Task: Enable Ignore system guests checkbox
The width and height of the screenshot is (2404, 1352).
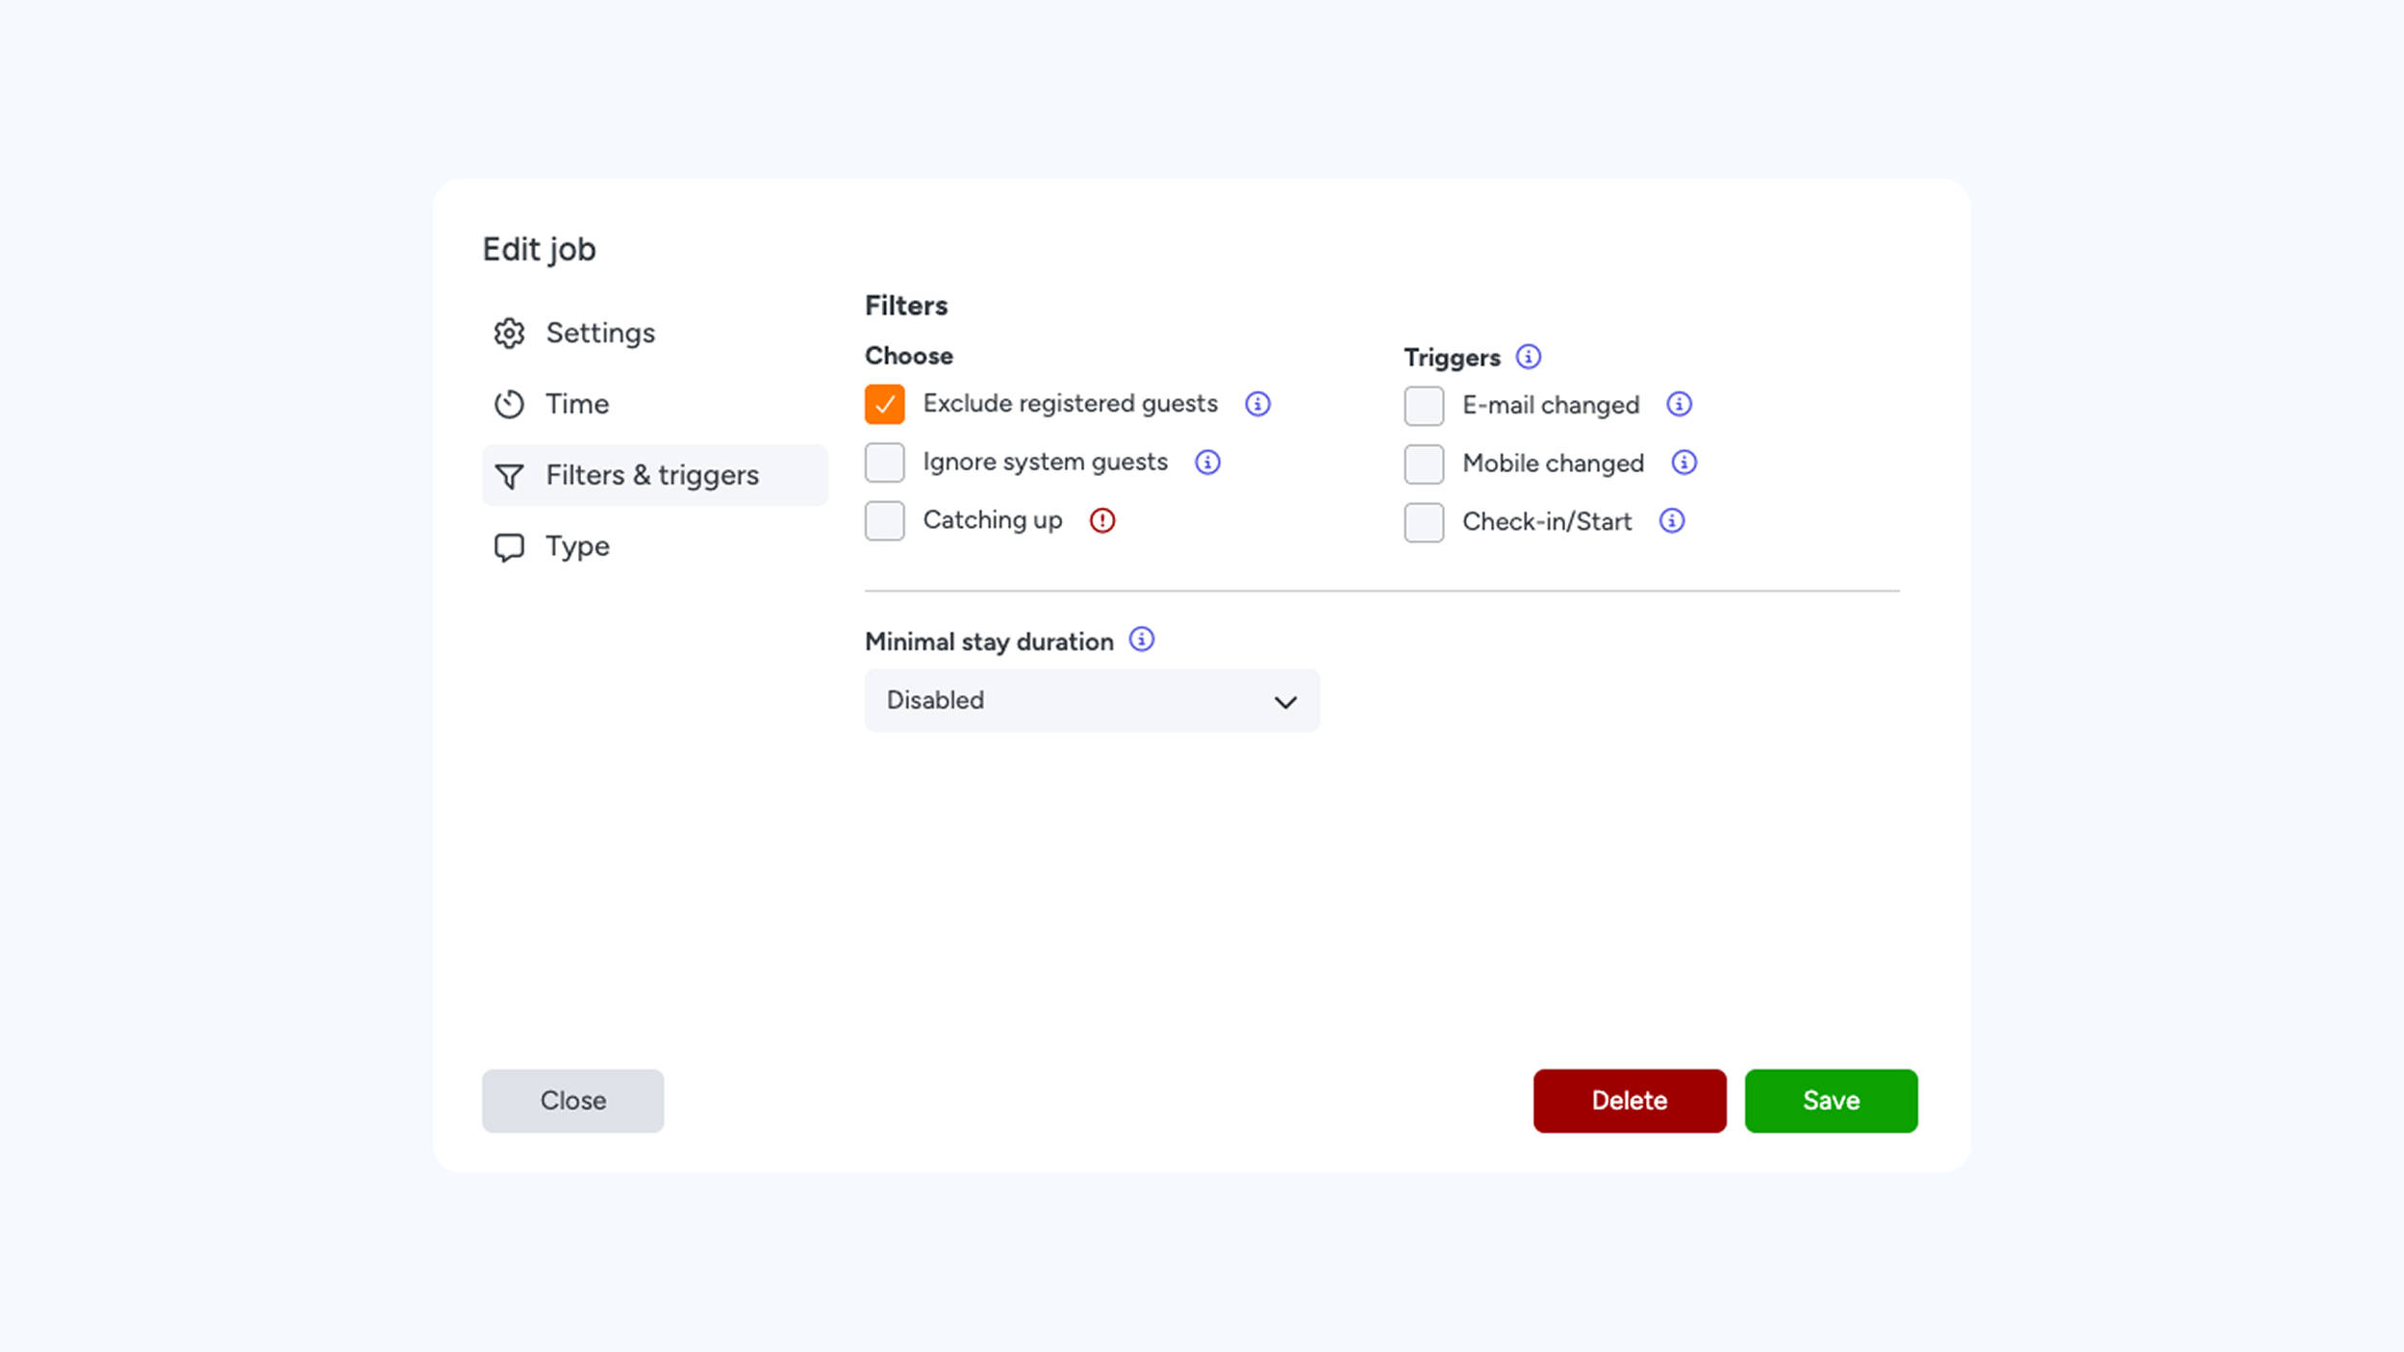Action: click(884, 463)
